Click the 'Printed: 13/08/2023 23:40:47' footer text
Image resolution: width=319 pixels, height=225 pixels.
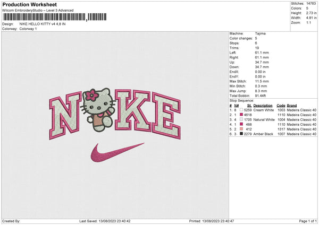click(x=212, y=221)
